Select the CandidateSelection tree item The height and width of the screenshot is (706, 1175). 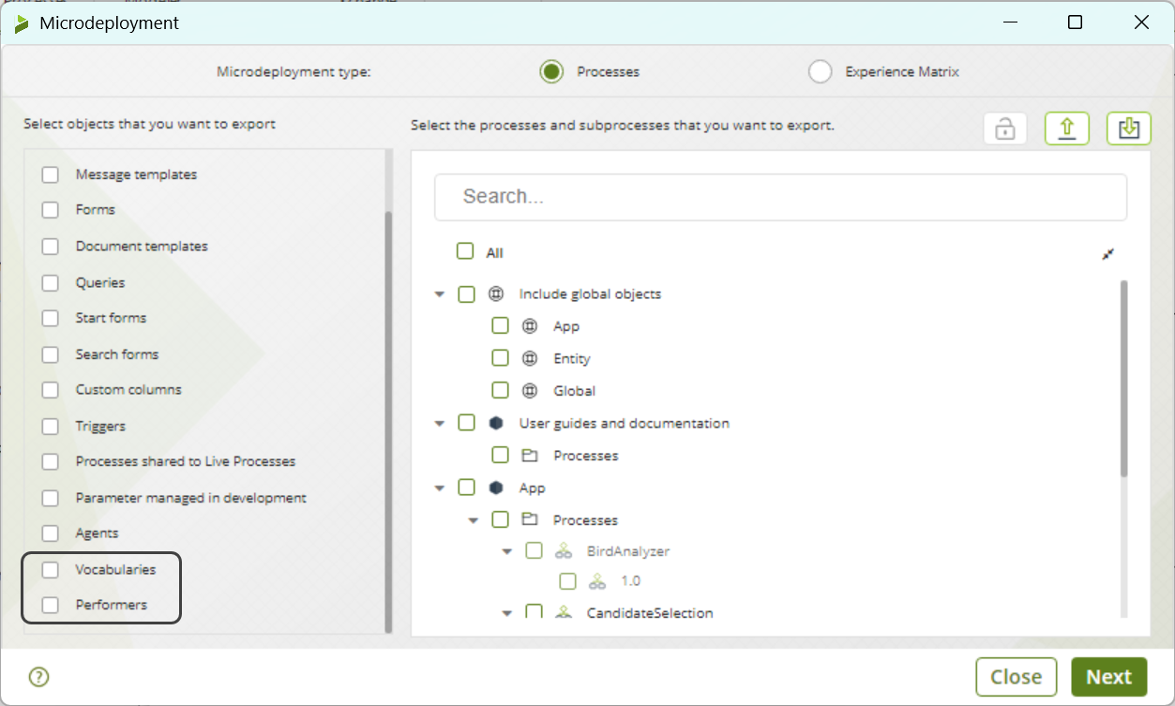[x=649, y=613]
